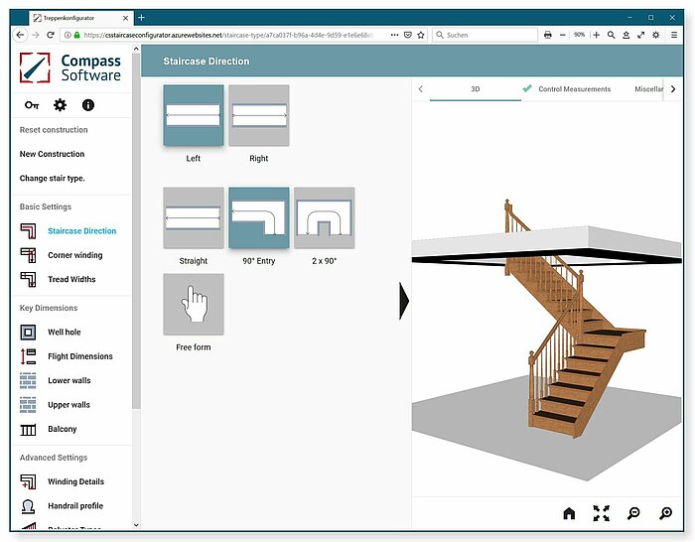Image resolution: width=695 pixels, height=542 pixels.
Task: Click the Winding Details icon
Action: point(28,481)
